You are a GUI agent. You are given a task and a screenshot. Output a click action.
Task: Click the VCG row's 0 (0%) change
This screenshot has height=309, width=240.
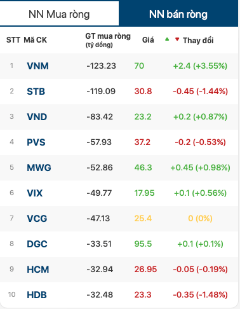pyautogui.click(x=200, y=219)
